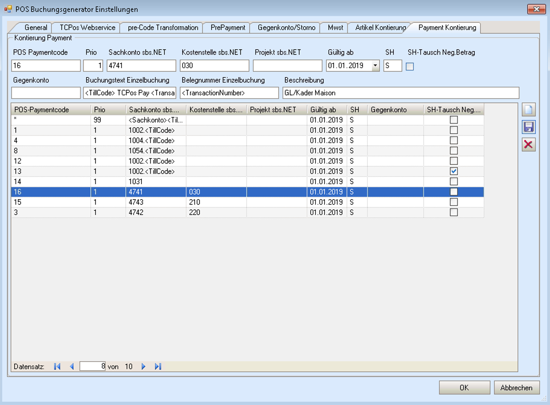Viewport: 550px width, 405px height.
Task: Jump to first record in navigator
Action: click(x=57, y=366)
